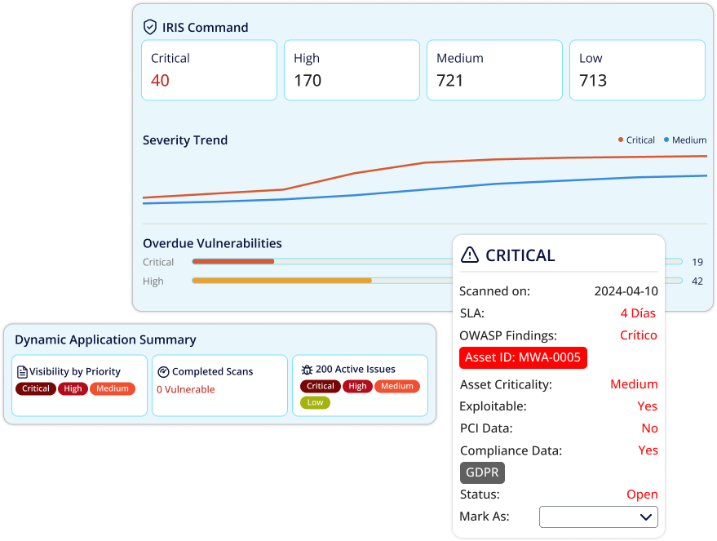
Task: Click the IRIS Command shield icon
Action: coord(150,28)
